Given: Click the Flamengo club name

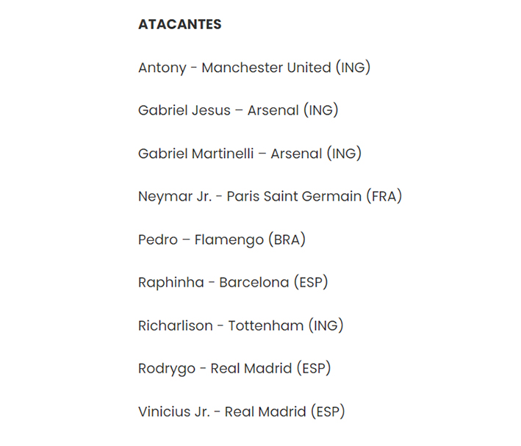Looking at the screenshot, I should (228, 240).
